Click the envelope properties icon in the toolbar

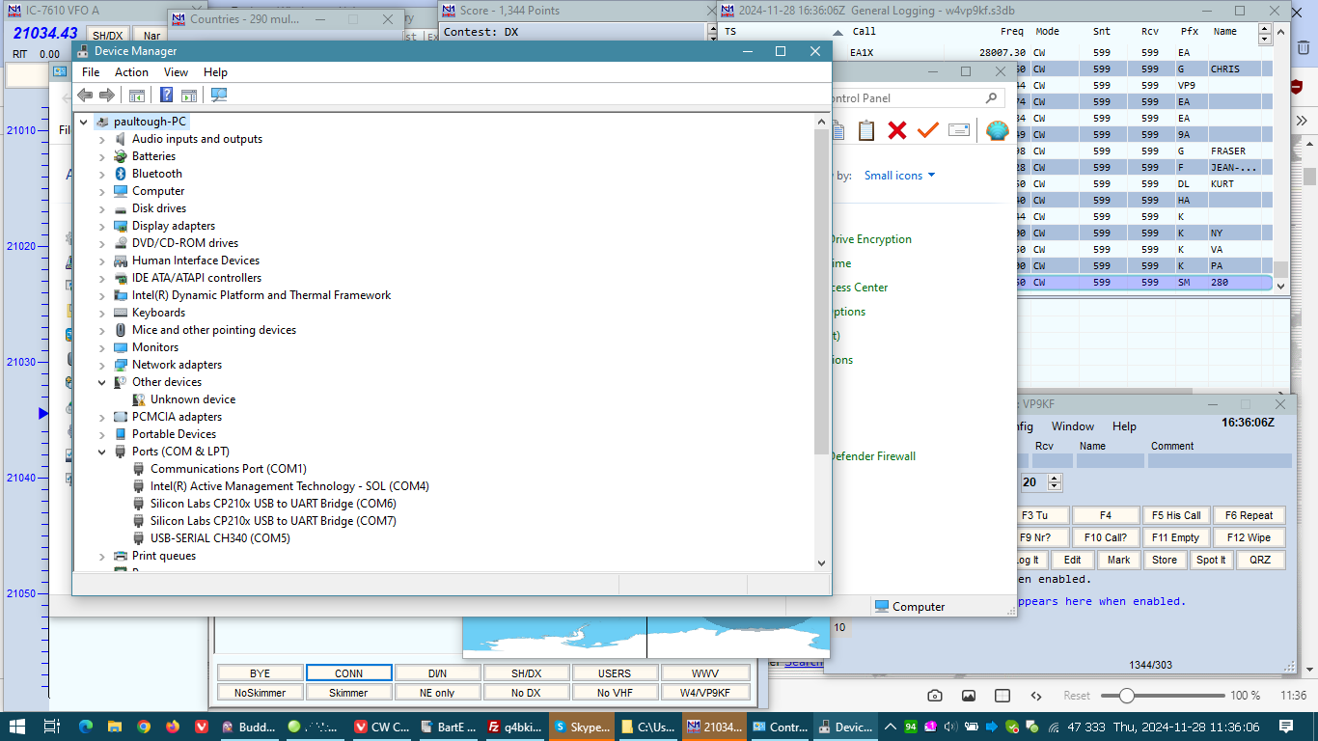959,129
